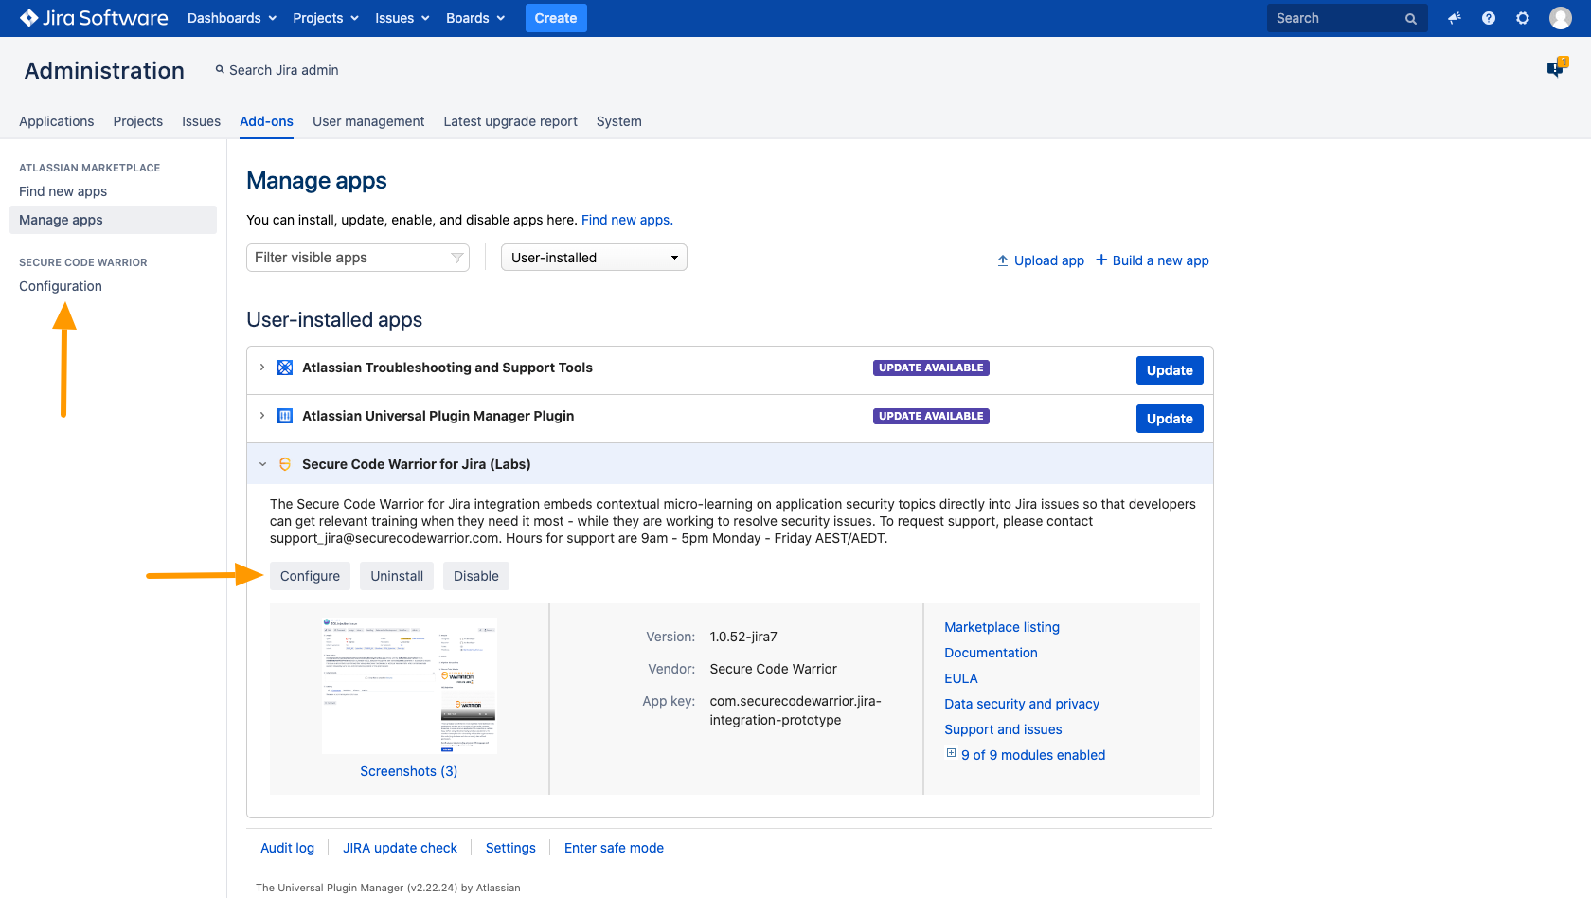The height and width of the screenshot is (898, 1591).
Task: Disable the Secure Code Warrior app
Action: (476, 576)
